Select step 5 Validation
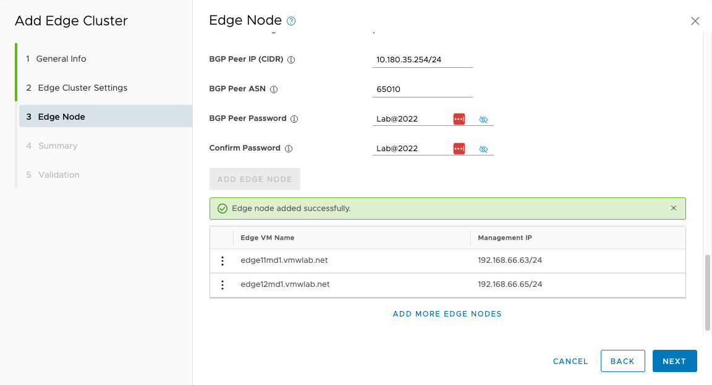Viewport: 712px width, 385px height. tap(104, 175)
